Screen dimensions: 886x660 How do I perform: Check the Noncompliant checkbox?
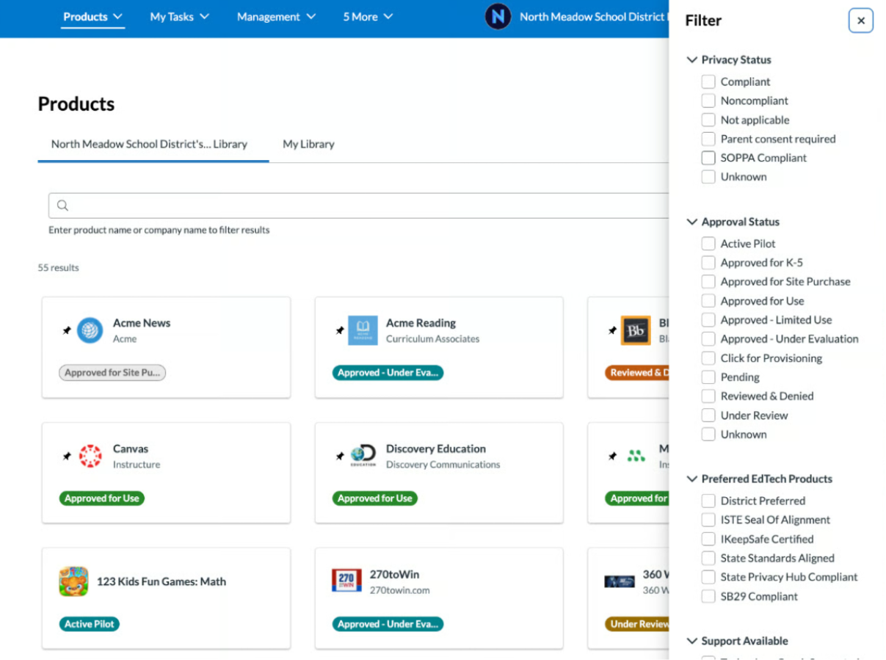click(708, 101)
